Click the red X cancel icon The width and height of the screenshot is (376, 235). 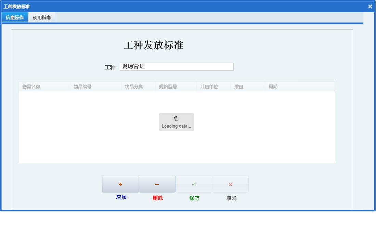pyautogui.click(x=230, y=184)
